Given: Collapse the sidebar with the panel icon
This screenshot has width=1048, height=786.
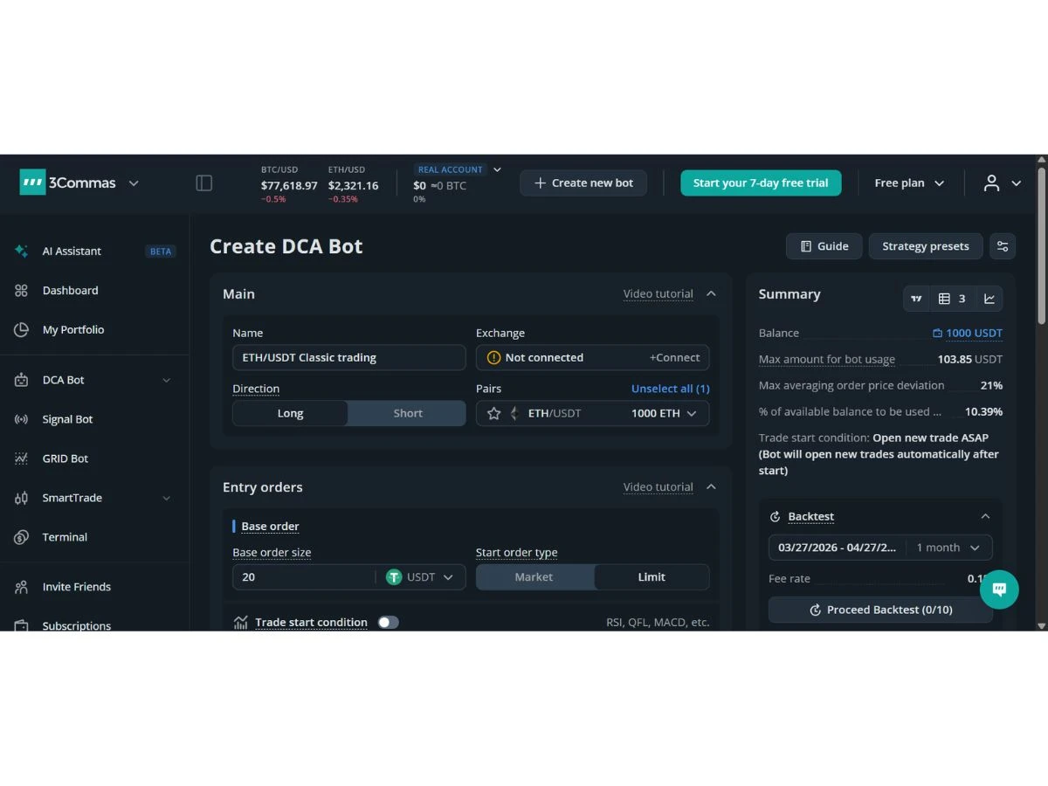Looking at the screenshot, I should pyautogui.click(x=204, y=183).
